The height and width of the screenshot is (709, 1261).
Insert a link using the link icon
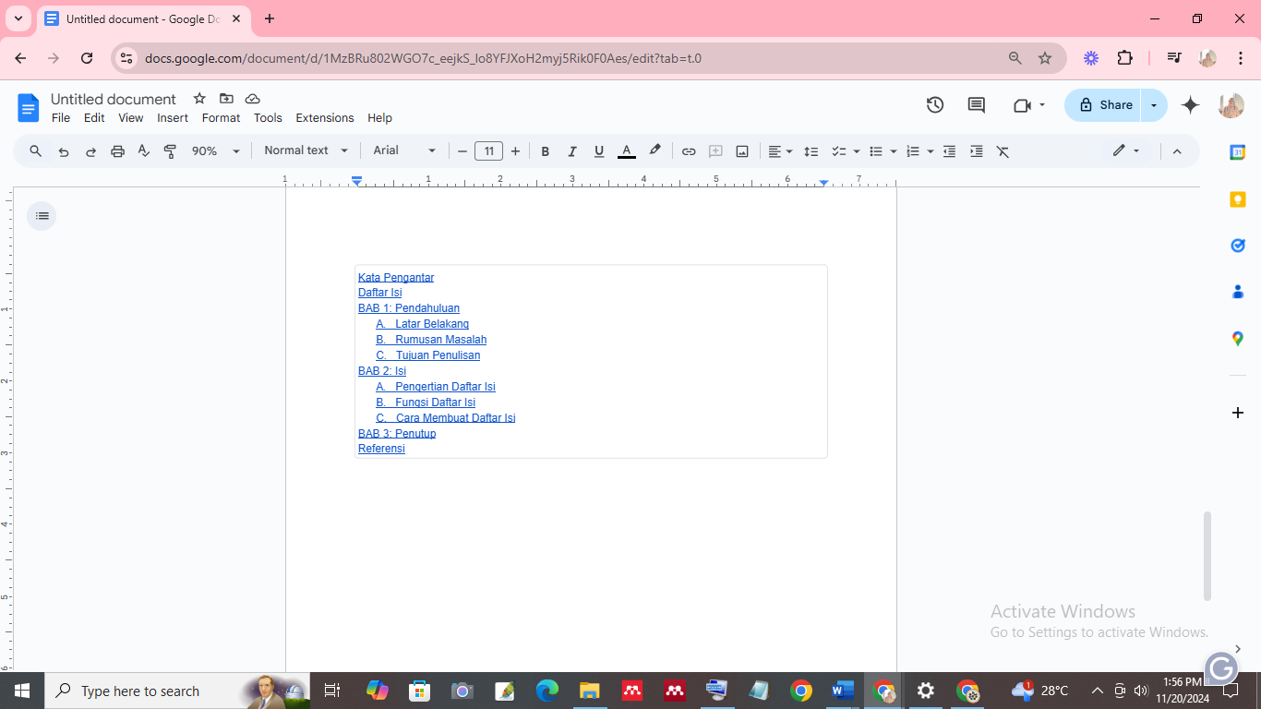(x=689, y=151)
